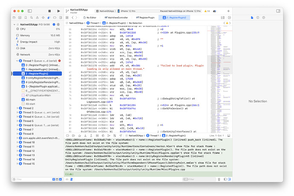The width and height of the screenshot is (294, 196).
Task: Select the NativeiOSApp scheme selector
Action: coord(105,11)
